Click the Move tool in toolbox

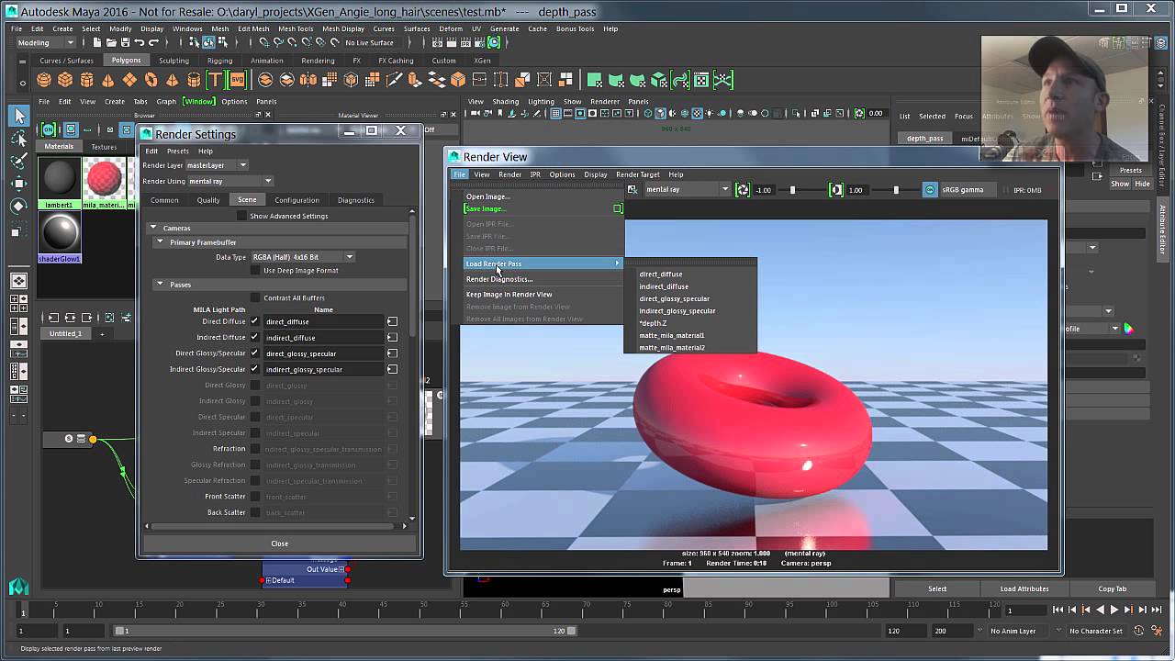(19, 183)
